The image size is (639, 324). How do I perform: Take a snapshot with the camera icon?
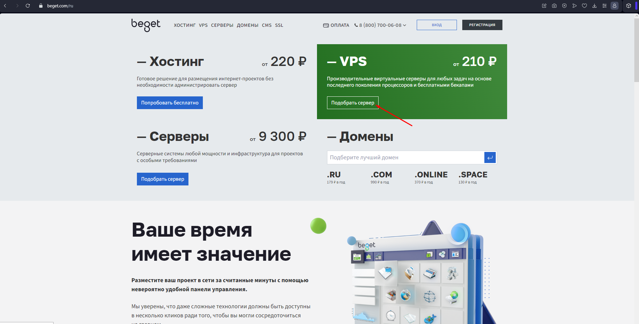coord(554,6)
